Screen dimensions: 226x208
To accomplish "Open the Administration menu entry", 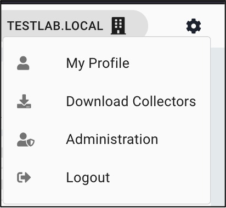I will [x=107, y=140].
